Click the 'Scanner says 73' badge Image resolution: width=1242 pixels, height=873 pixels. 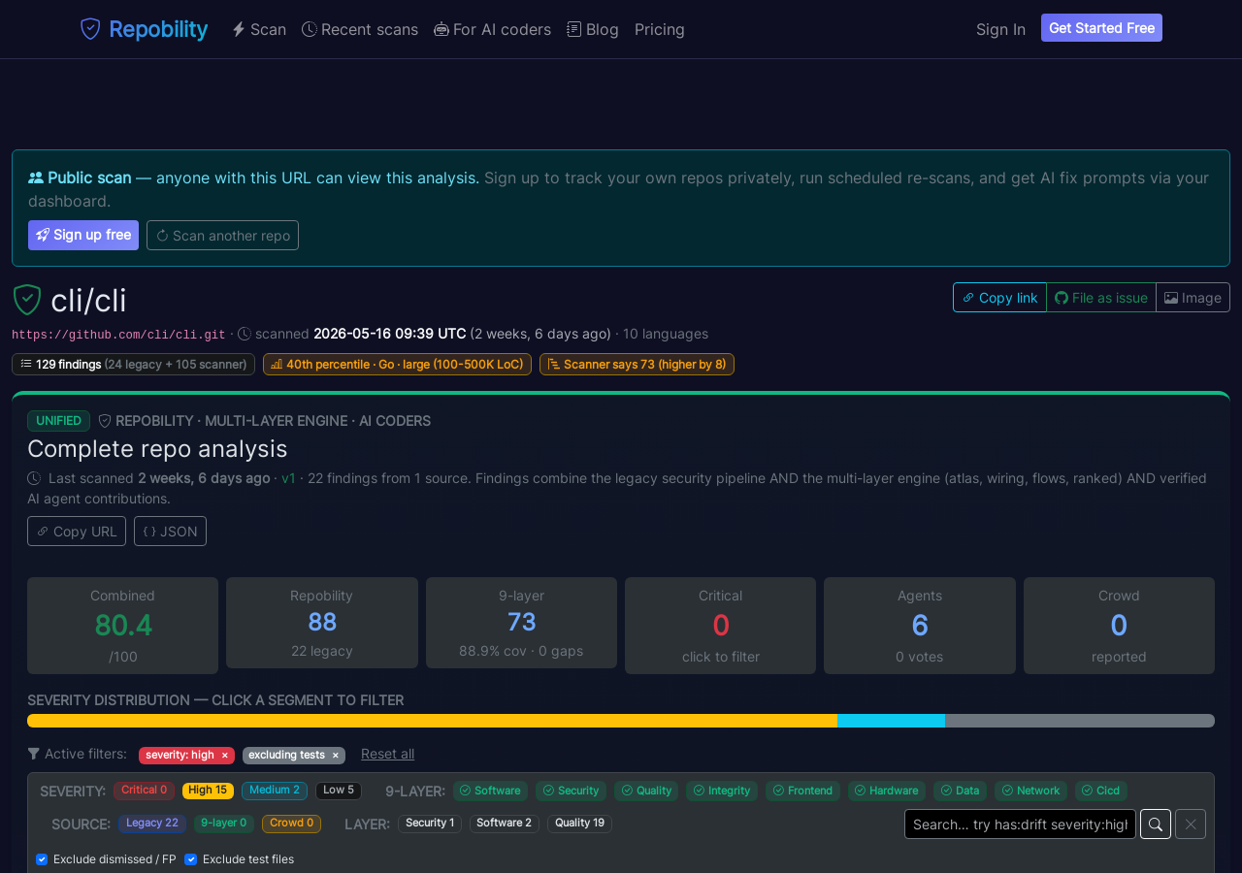point(637,365)
